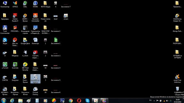
Task: Open Skype from the taskbar
Action: [x=87, y=100]
